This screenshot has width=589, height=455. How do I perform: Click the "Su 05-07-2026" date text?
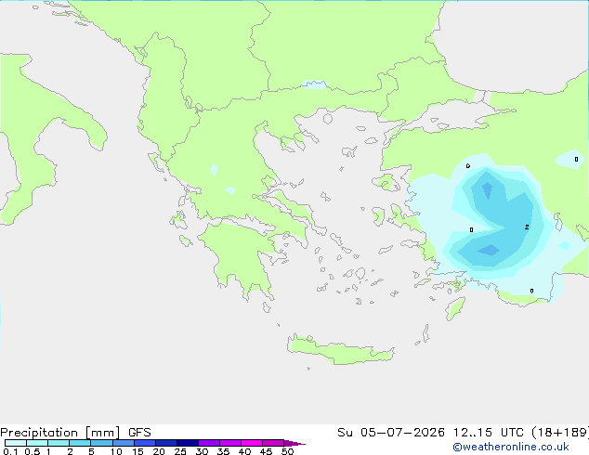(x=391, y=433)
